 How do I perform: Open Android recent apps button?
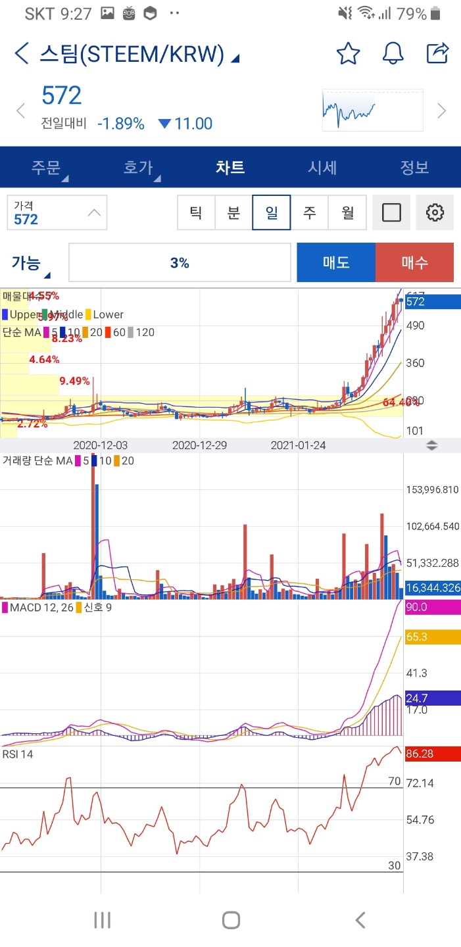point(102,920)
